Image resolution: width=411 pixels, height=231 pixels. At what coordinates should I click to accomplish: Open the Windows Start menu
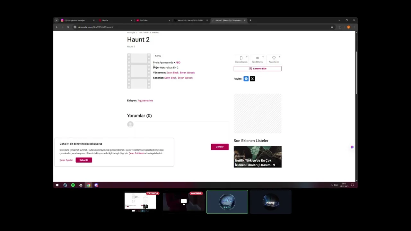click(57, 185)
